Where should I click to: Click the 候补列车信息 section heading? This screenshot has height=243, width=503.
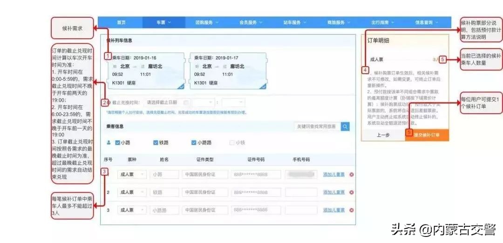[x=119, y=41]
